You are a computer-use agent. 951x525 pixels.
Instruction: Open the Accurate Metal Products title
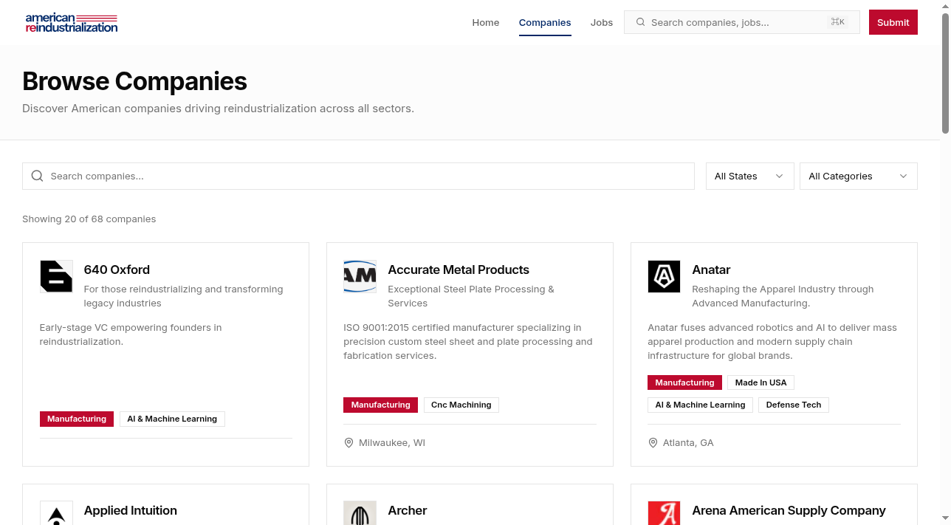(459, 270)
